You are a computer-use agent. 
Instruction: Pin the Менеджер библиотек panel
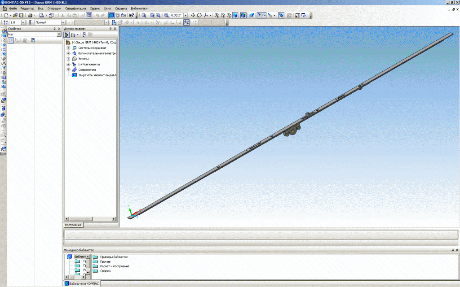coord(453,250)
